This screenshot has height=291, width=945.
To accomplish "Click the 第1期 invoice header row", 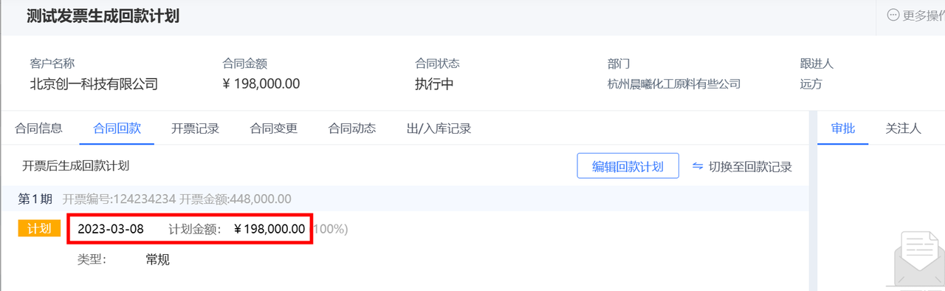I will click(x=405, y=198).
